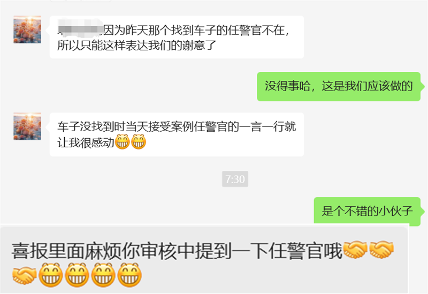
Task: Click the message 车子没找到时当天接受案例任警官的一言一行
Action: pos(177,134)
